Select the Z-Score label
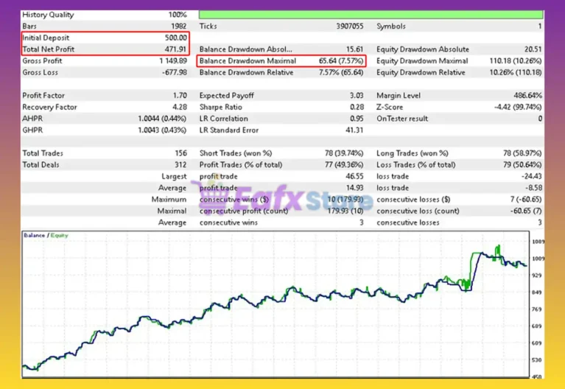Image resolution: width=565 pixels, height=389 pixels. click(390, 107)
